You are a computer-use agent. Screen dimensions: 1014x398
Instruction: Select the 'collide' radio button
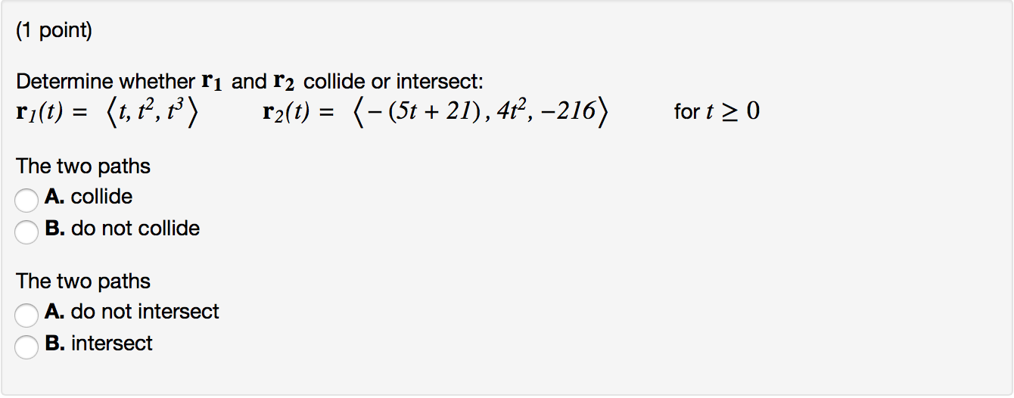(26, 200)
